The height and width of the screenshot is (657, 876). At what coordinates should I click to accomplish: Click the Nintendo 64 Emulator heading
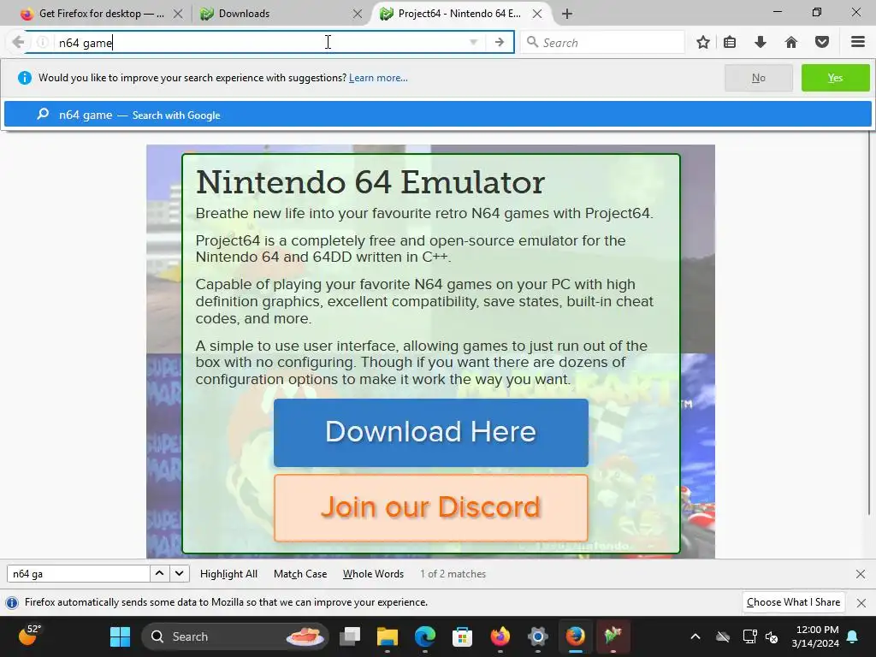click(x=370, y=182)
